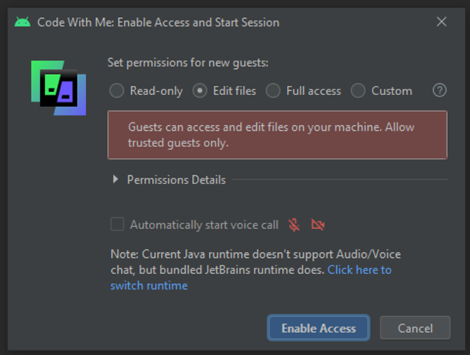The image size is (470, 355).
Task: Close the Code With Me dialog
Action: click(441, 22)
